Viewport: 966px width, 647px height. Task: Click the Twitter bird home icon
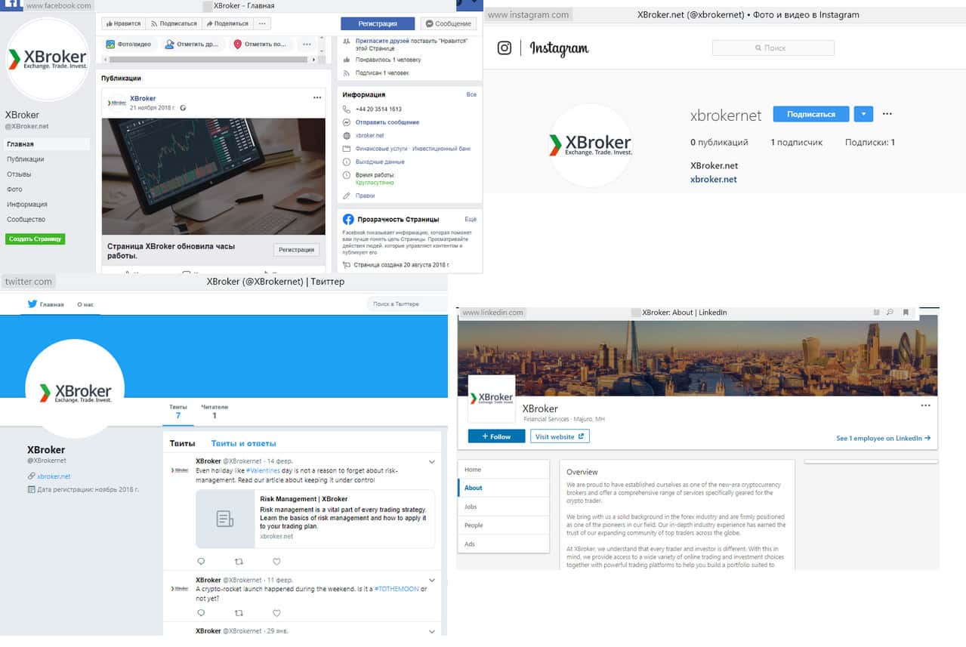32,304
